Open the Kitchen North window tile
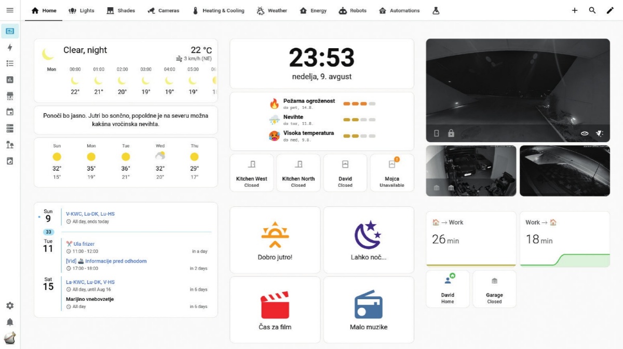The height and width of the screenshot is (349, 623). point(299,173)
